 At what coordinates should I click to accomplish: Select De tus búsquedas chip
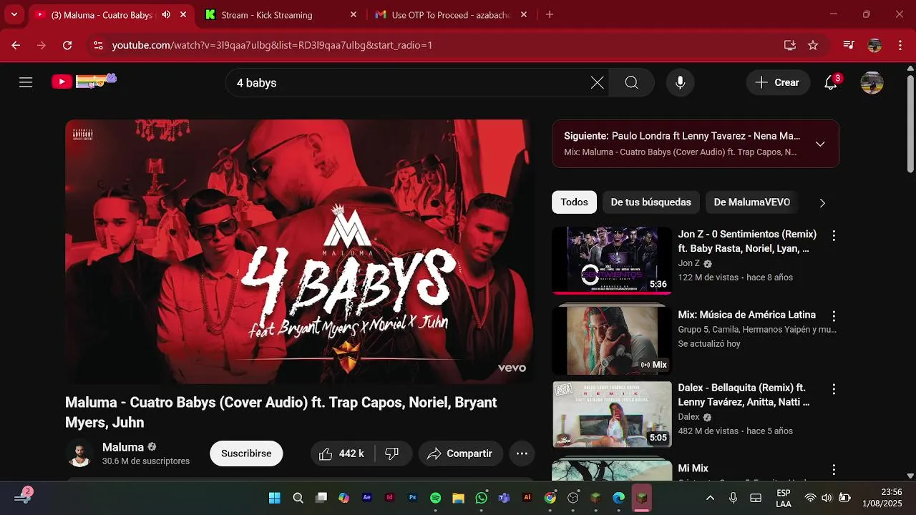click(651, 202)
